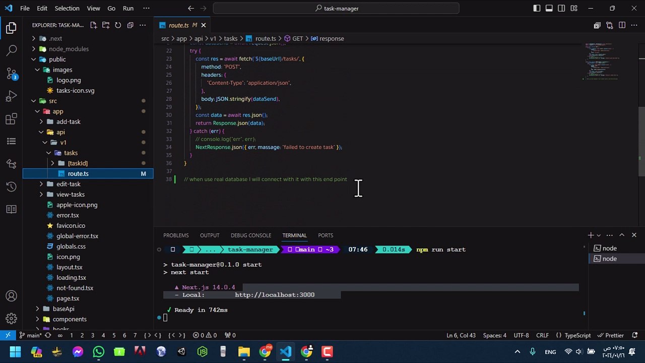This screenshot has width=645, height=363.
Task: Refresh the Explorer file tree
Action: (x=118, y=25)
